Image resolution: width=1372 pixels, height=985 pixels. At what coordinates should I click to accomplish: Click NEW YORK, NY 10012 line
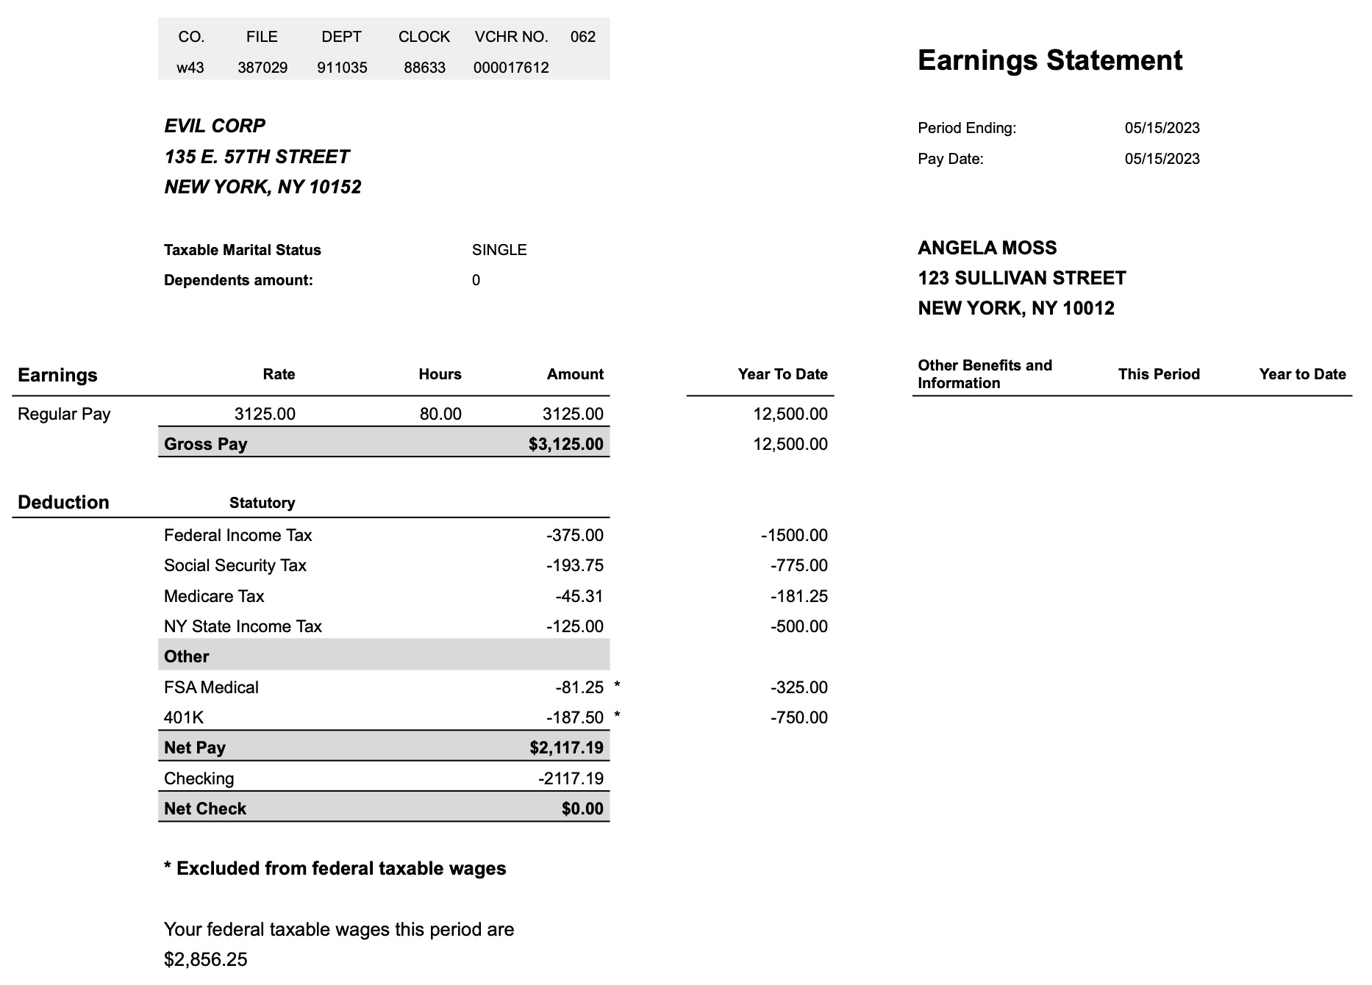[1016, 308]
